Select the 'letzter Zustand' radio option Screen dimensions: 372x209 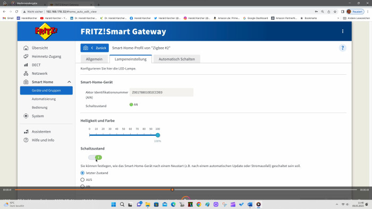(82, 173)
